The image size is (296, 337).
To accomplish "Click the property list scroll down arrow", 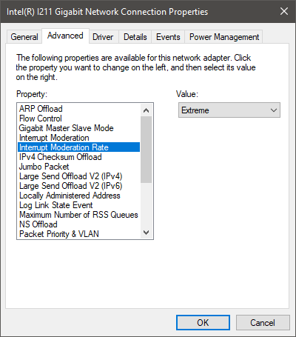I will pos(147,233).
